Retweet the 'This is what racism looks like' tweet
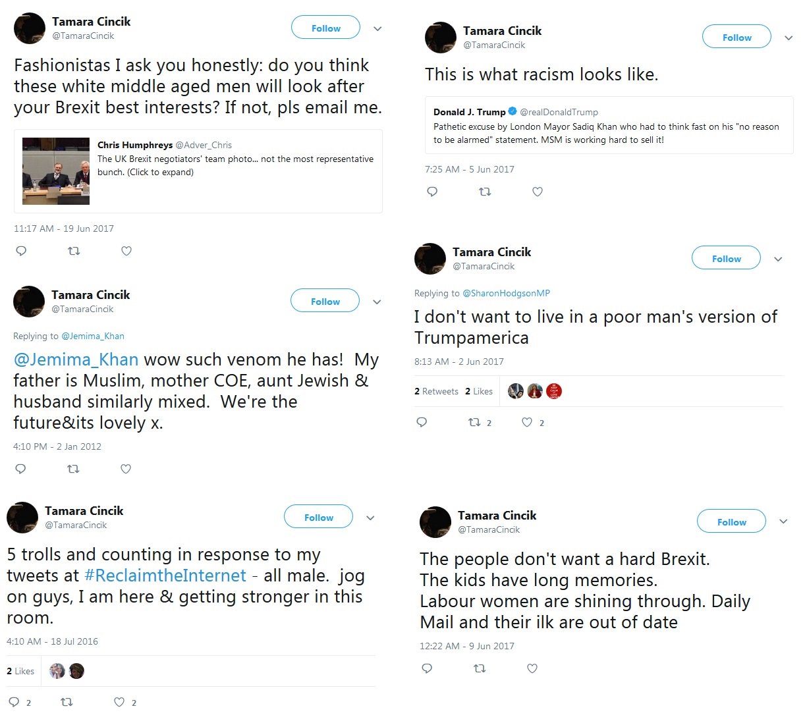The width and height of the screenshot is (805, 725). 485,192
